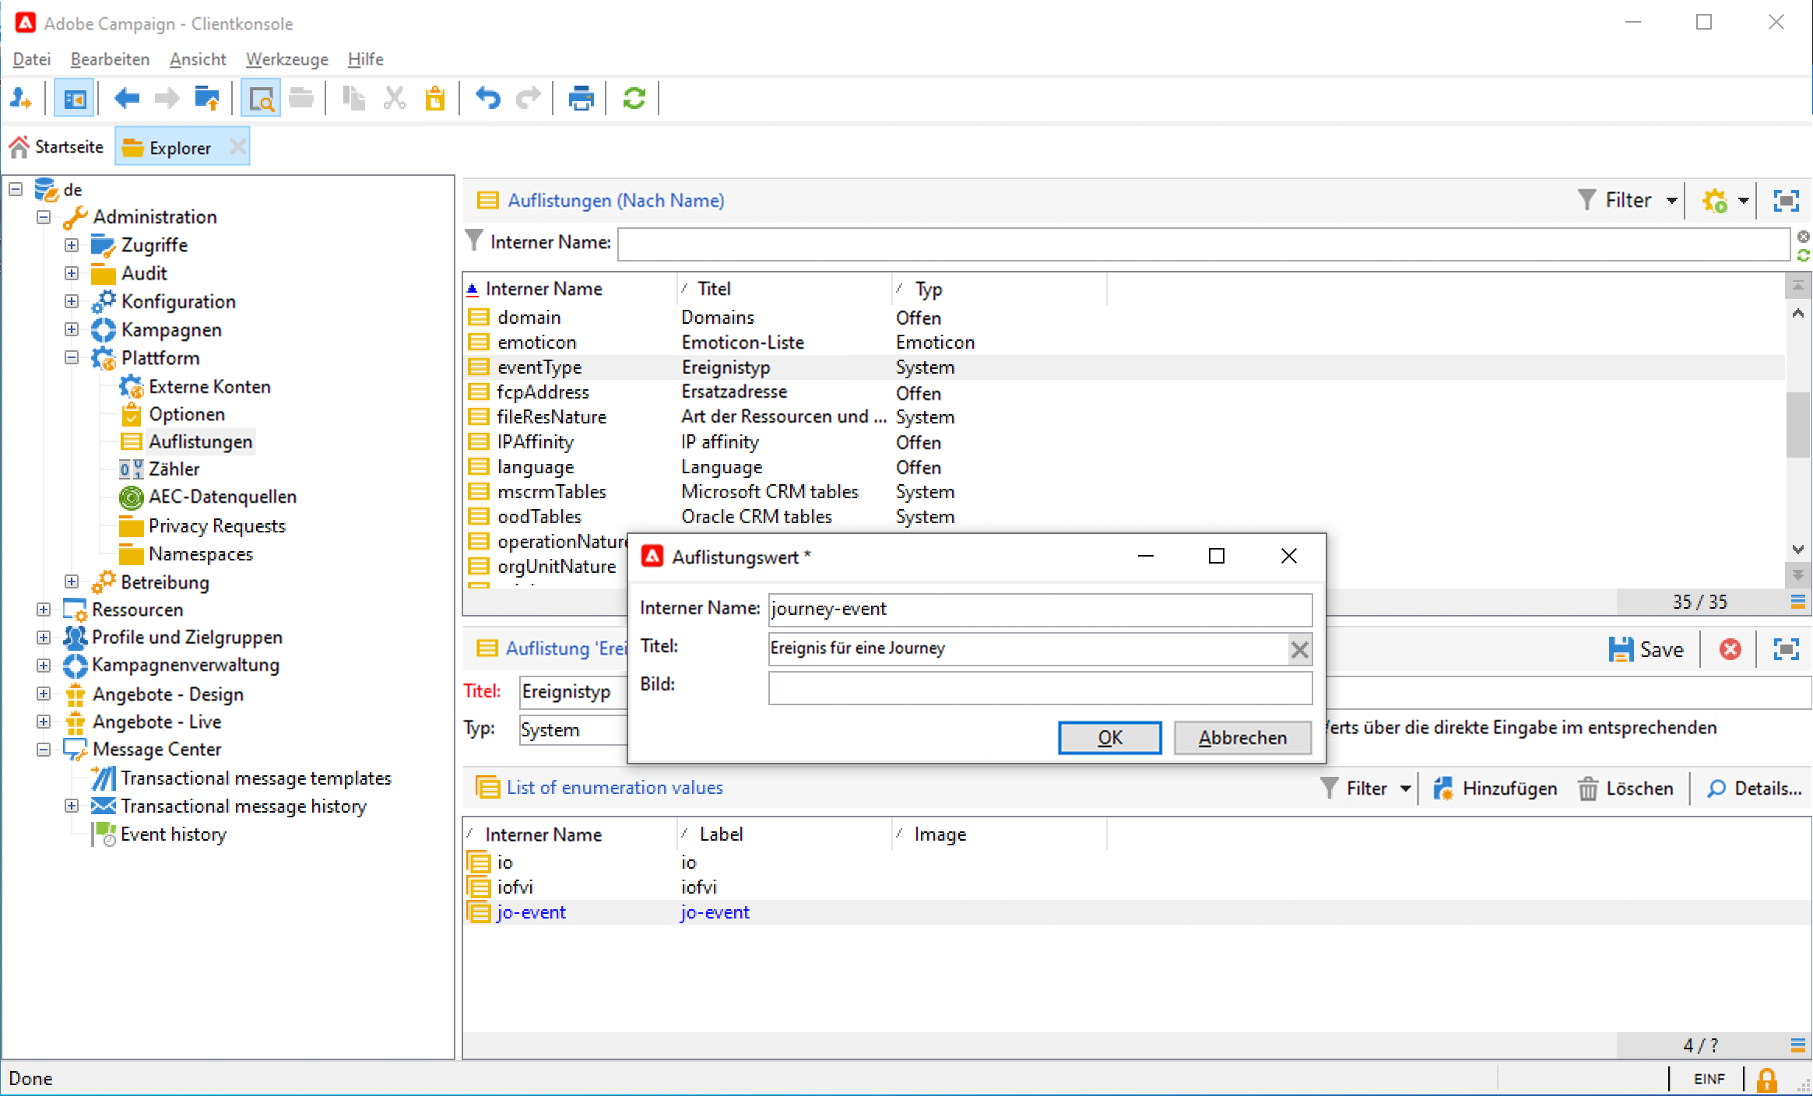Click the paste clipboard icon
The image size is (1813, 1096).
(435, 99)
